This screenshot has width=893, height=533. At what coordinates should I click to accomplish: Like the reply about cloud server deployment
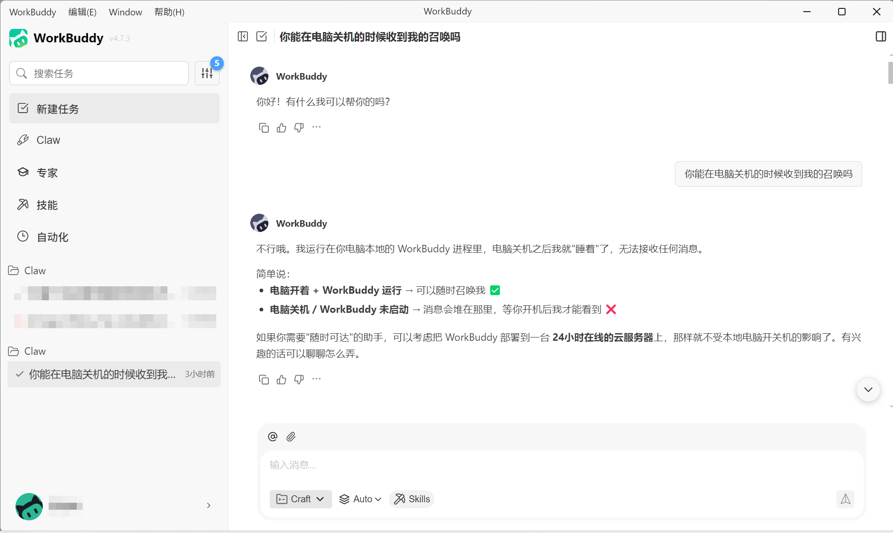pyautogui.click(x=281, y=379)
